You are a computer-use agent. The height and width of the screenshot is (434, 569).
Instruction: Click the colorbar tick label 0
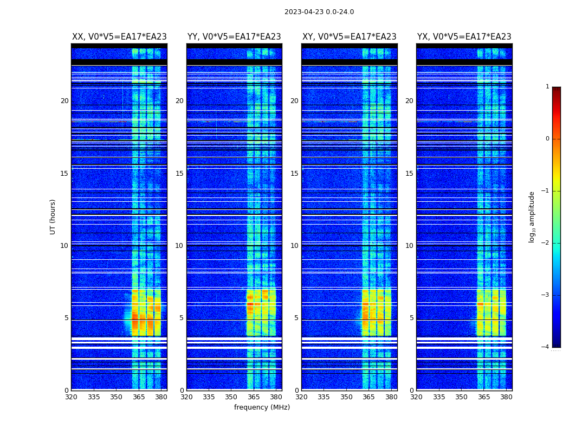pos(547,139)
